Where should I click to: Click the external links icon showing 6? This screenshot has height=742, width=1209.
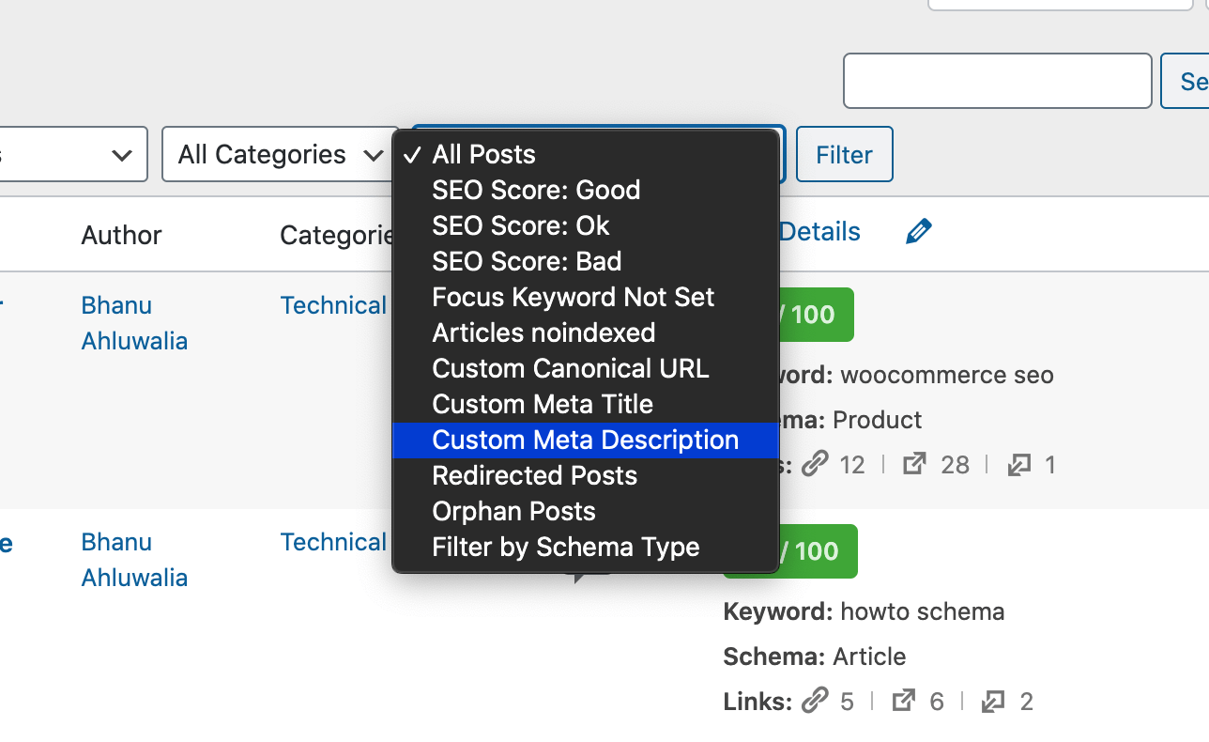tap(903, 701)
